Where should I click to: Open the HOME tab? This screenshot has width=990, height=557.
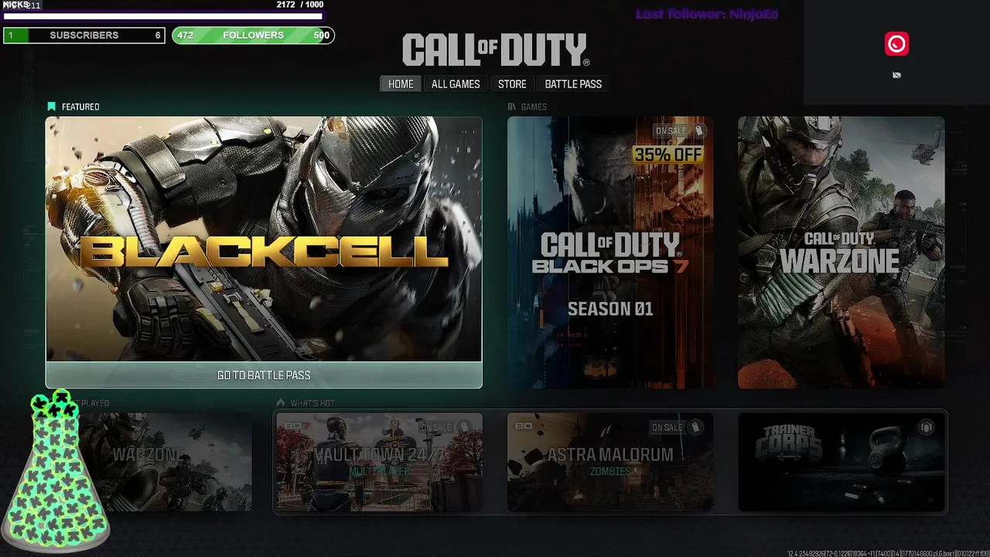[401, 84]
